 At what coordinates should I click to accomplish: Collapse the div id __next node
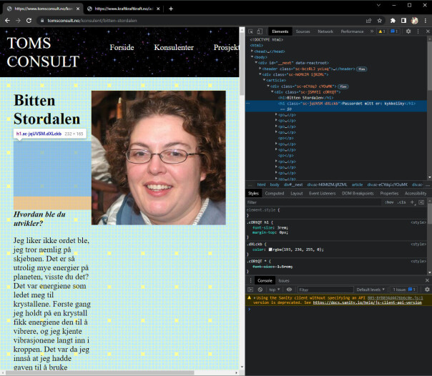pos(256,63)
